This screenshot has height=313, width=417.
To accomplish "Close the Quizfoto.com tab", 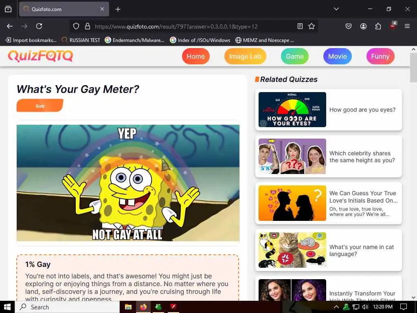I will click(x=102, y=9).
